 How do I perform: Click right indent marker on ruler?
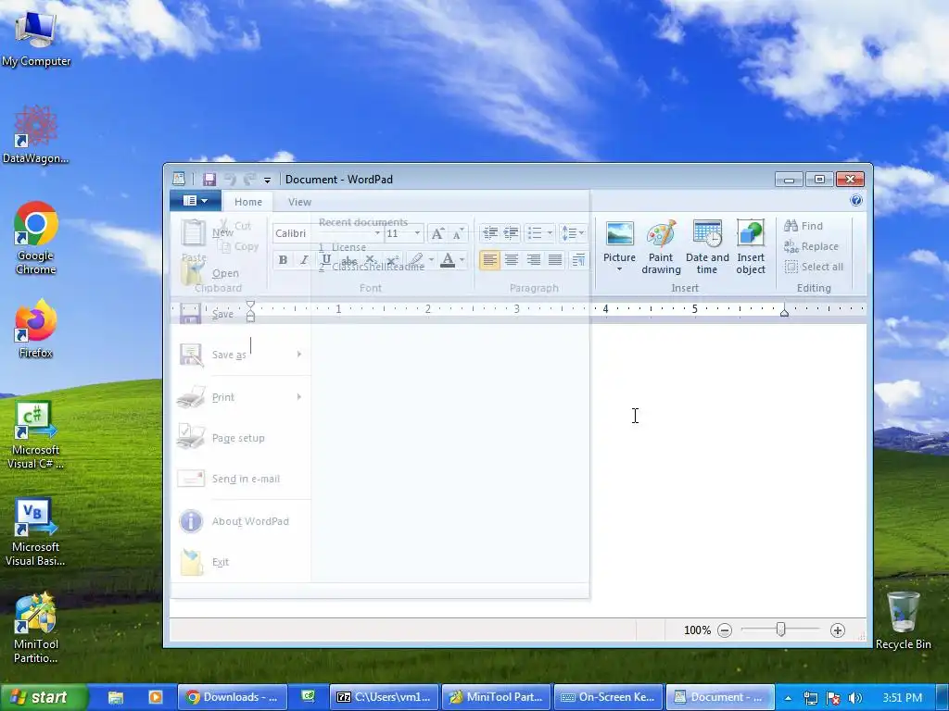click(784, 312)
